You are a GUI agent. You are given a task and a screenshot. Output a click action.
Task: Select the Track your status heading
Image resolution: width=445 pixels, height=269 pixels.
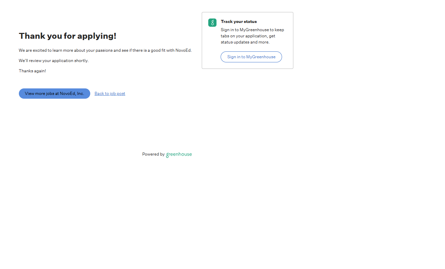[x=238, y=22]
